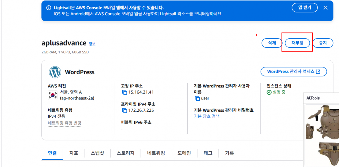Click the 기본 암호 검색 link
This screenshot has width=339, height=167.
coord(207,116)
